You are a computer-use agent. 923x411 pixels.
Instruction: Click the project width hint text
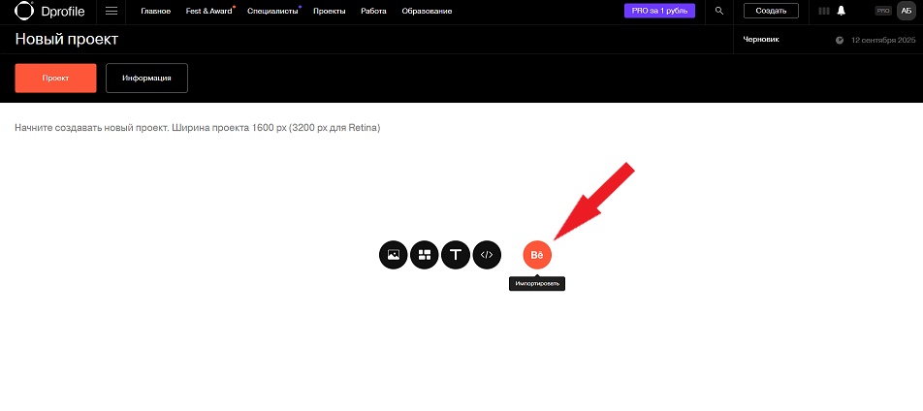point(197,127)
